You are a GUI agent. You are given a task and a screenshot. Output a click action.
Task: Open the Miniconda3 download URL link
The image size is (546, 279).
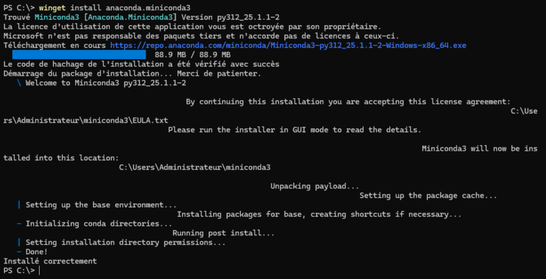click(x=289, y=45)
